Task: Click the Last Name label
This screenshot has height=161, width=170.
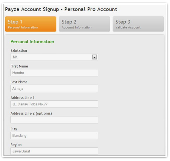Action: [x=19, y=82]
